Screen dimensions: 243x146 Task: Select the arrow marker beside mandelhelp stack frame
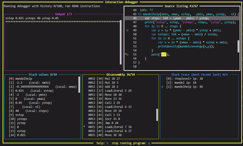pos(162,87)
